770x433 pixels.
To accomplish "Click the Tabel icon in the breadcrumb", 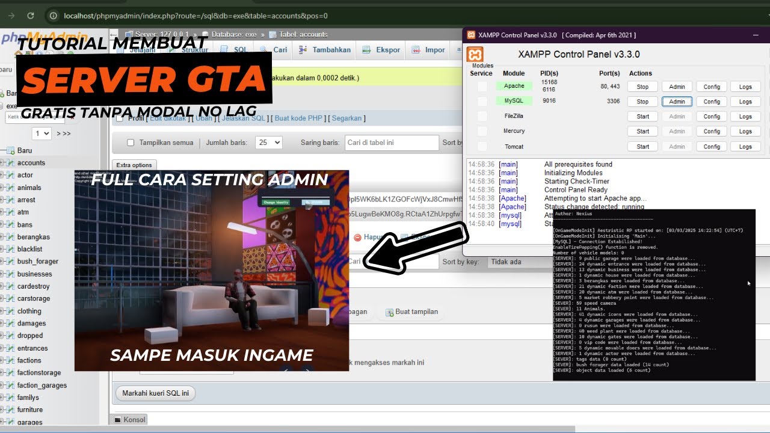I will coord(273,34).
